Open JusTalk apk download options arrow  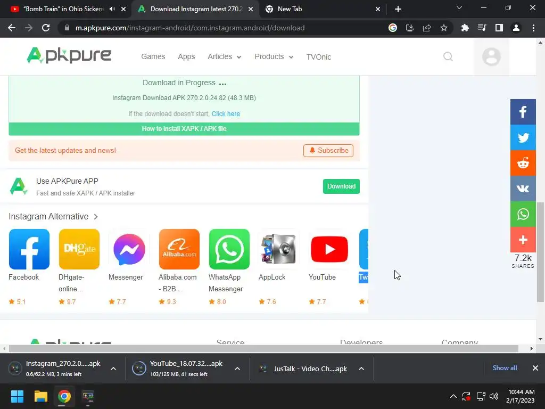[361, 369]
